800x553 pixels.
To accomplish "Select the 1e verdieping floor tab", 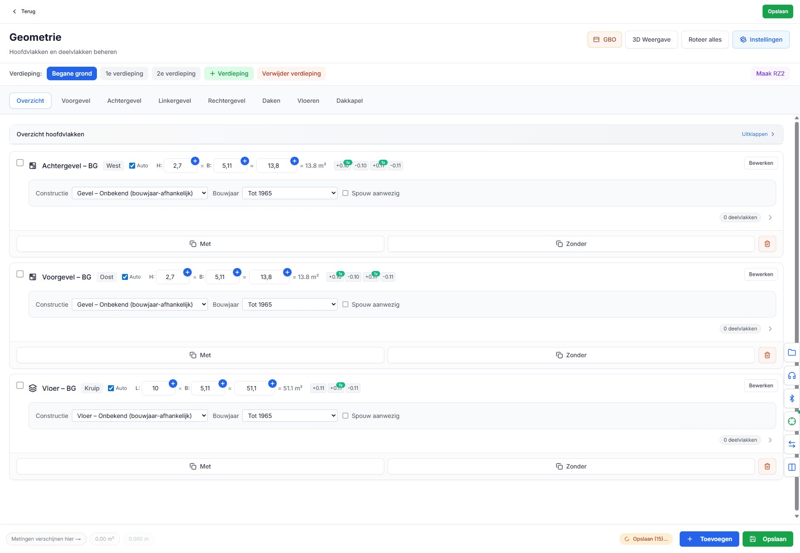I will pyautogui.click(x=124, y=73).
